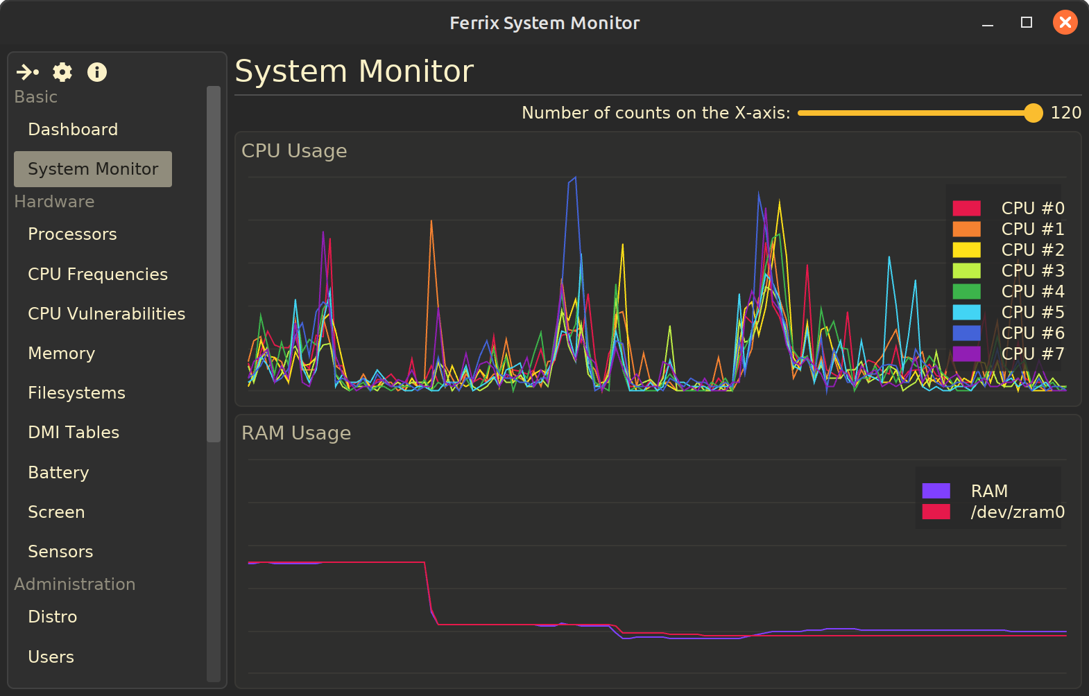1089x696 pixels.
Task: Open the Sensors page
Action: (x=60, y=552)
